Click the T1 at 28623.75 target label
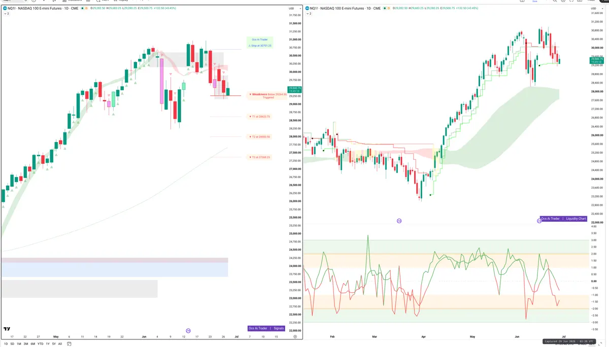The height and width of the screenshot is (347, 609). pos(260,117)
